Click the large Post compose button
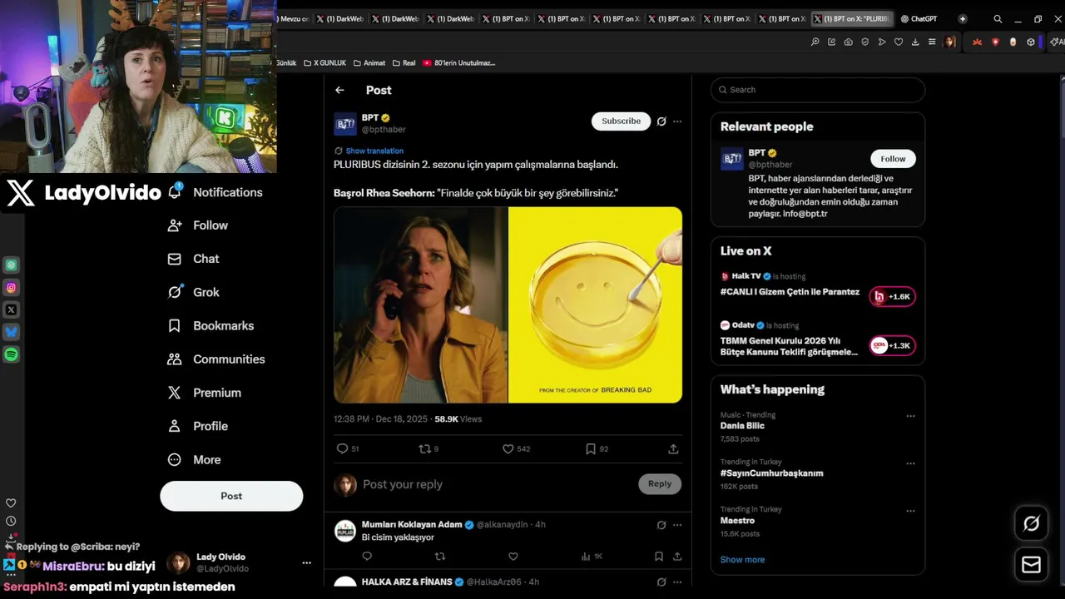 coord(231,496)
